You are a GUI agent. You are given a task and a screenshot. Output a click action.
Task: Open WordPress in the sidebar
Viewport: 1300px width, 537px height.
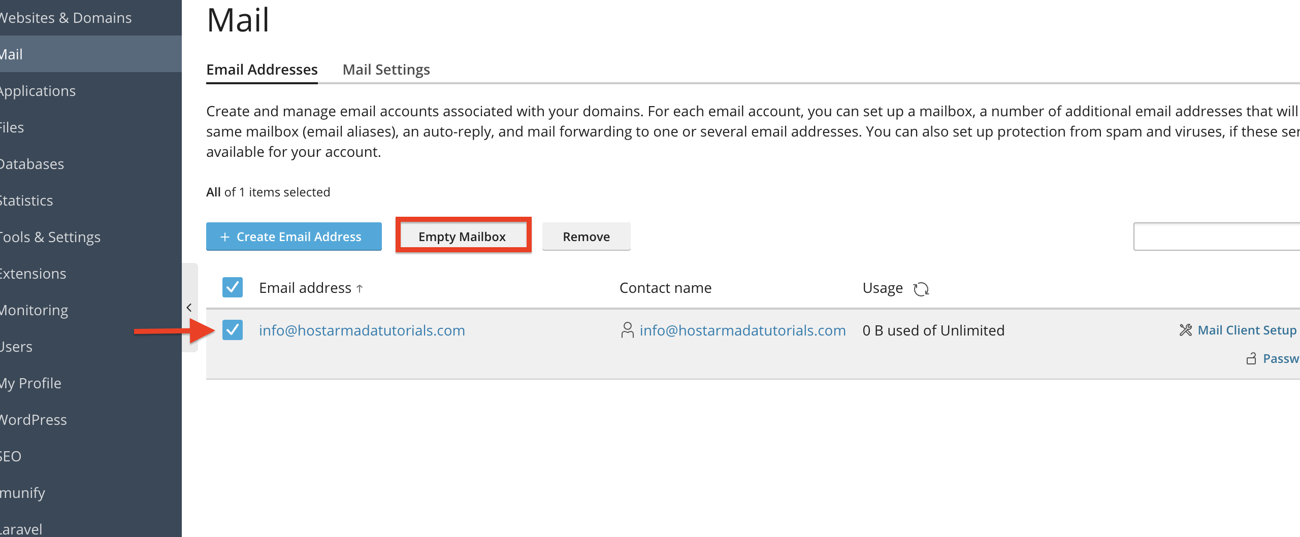(x=91, y=420)
